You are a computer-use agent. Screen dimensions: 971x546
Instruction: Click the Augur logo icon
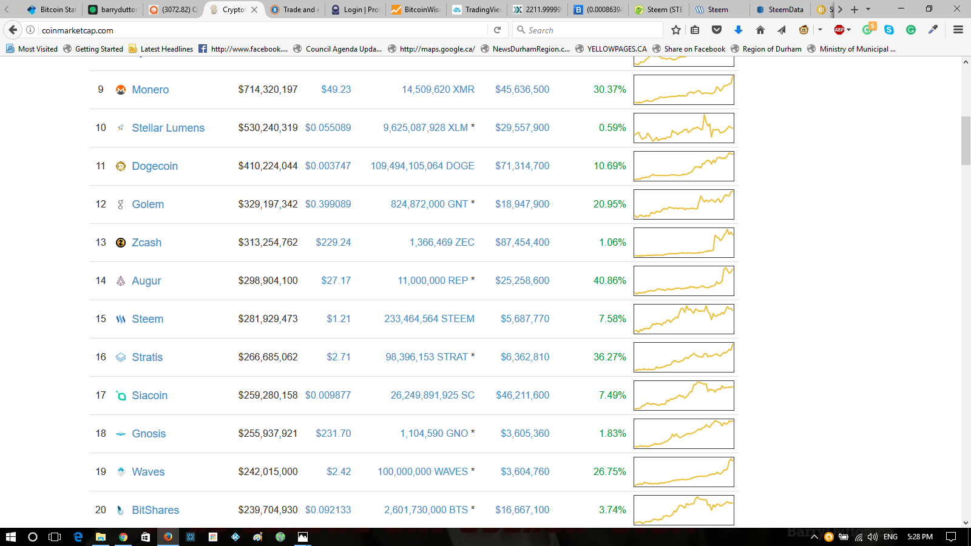(x=121, y=281)
